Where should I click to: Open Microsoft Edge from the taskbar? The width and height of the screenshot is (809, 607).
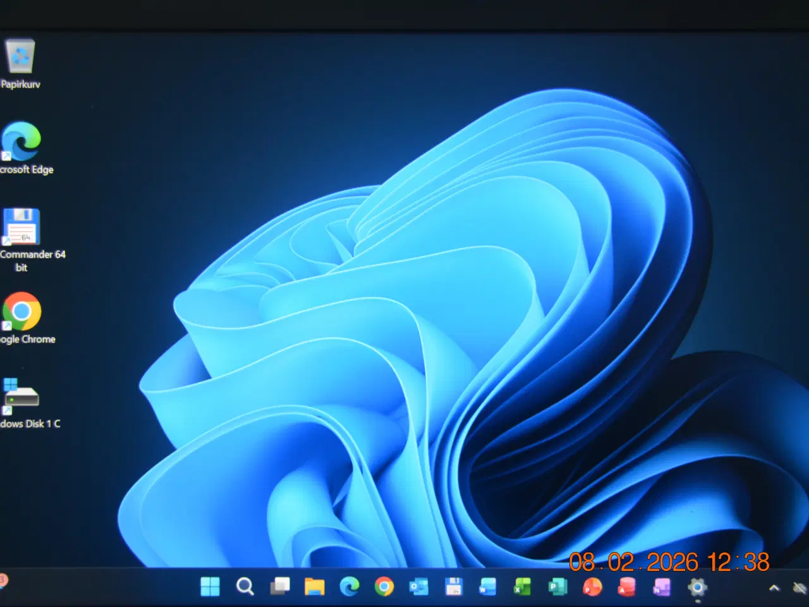pos(348,587)
